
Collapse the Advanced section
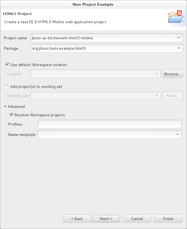click(5, 106)
